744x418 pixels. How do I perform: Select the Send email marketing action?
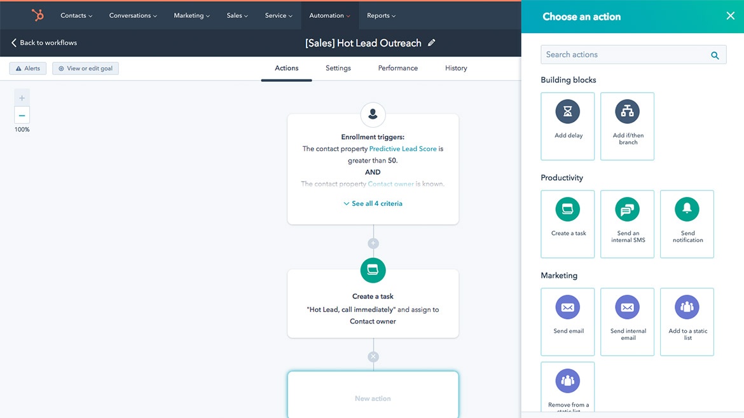click(568, 321)
